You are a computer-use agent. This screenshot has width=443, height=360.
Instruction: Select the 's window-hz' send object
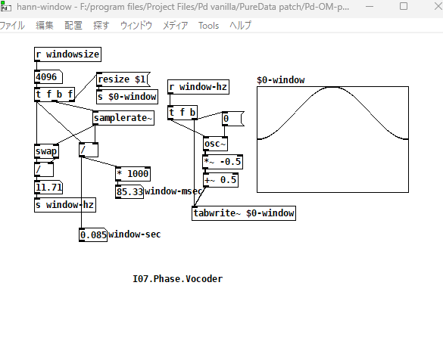coord(65,205)
